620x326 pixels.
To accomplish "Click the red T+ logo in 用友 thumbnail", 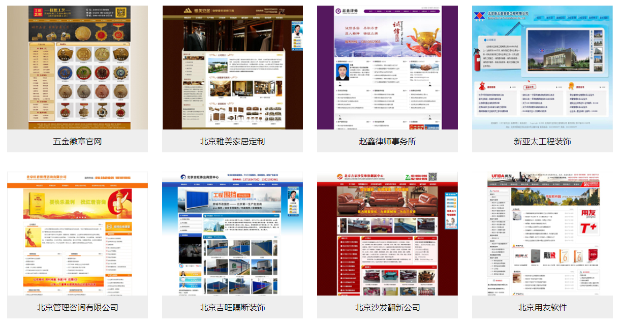I will click(x=588, y=228).
